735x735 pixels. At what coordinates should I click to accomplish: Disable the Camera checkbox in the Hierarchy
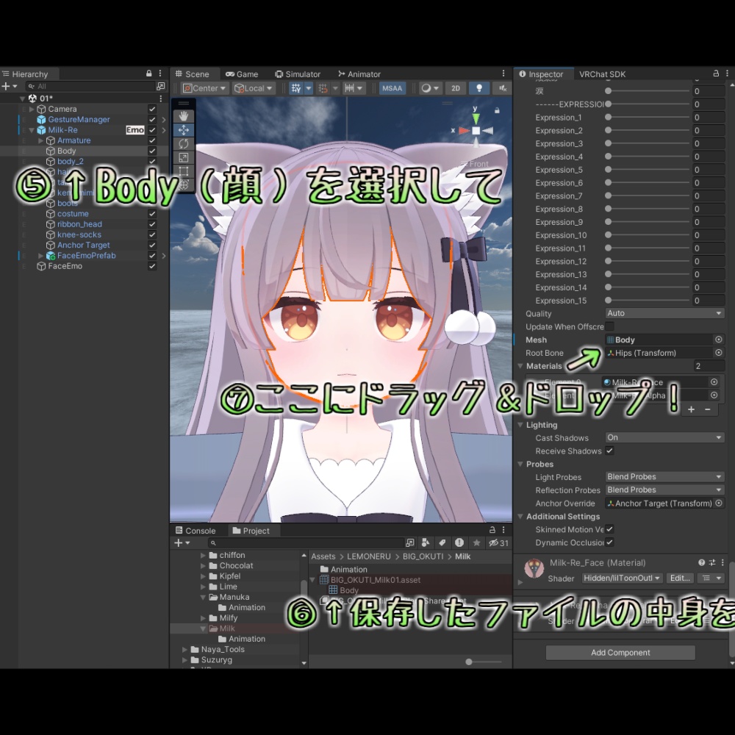(x=152, y=108)
